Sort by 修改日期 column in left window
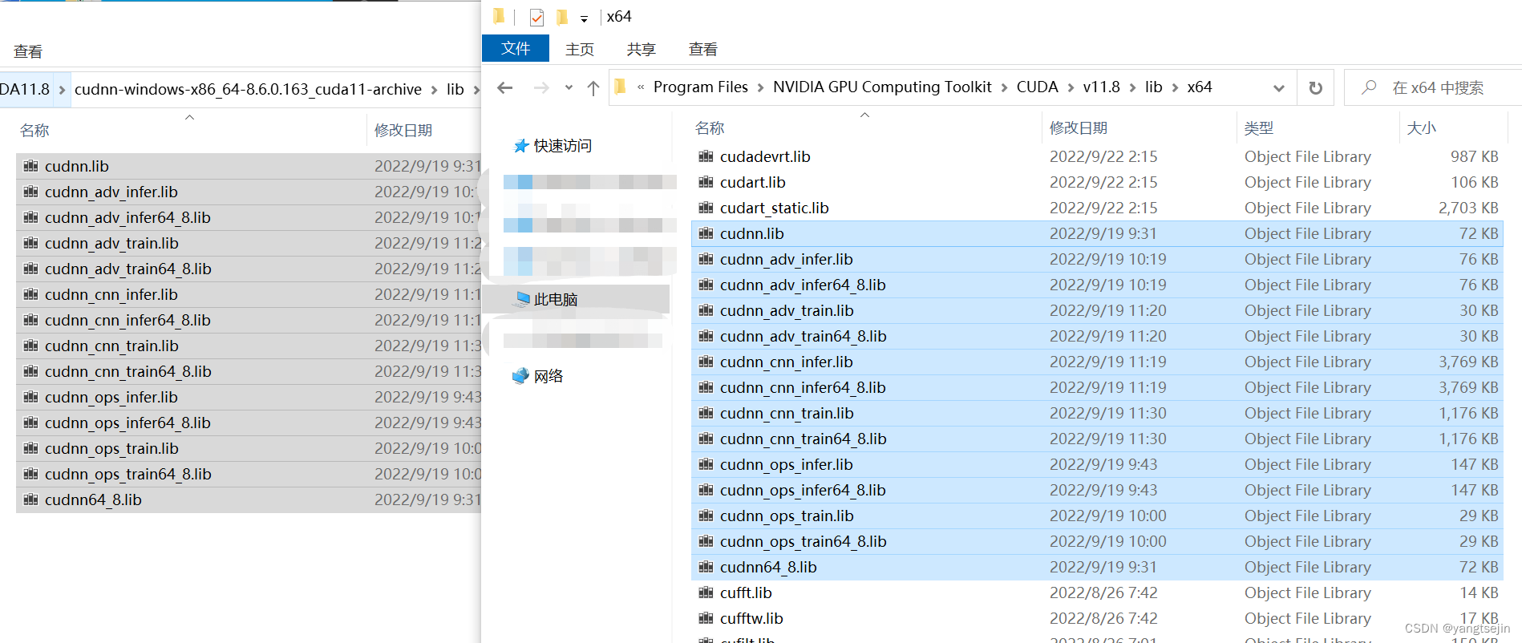Screen dimensions: 1522x643 coord(403,130)
